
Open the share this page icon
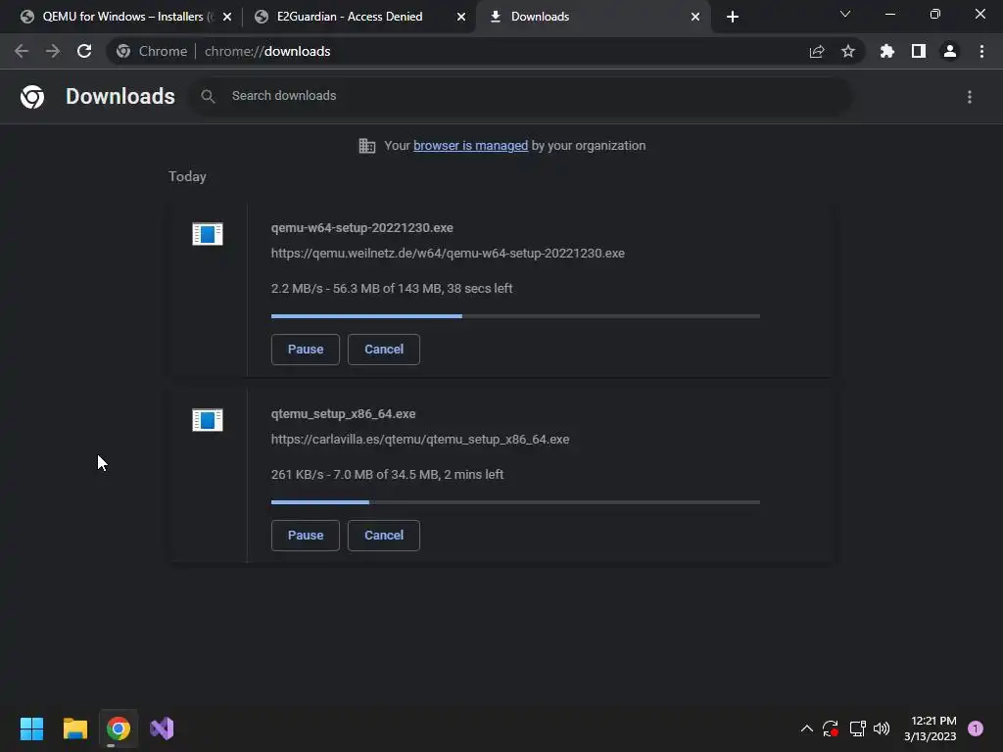pos(817,52)
